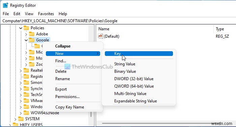
Task: Select Binary Value in the submenu
Action: tap(139, 71)
